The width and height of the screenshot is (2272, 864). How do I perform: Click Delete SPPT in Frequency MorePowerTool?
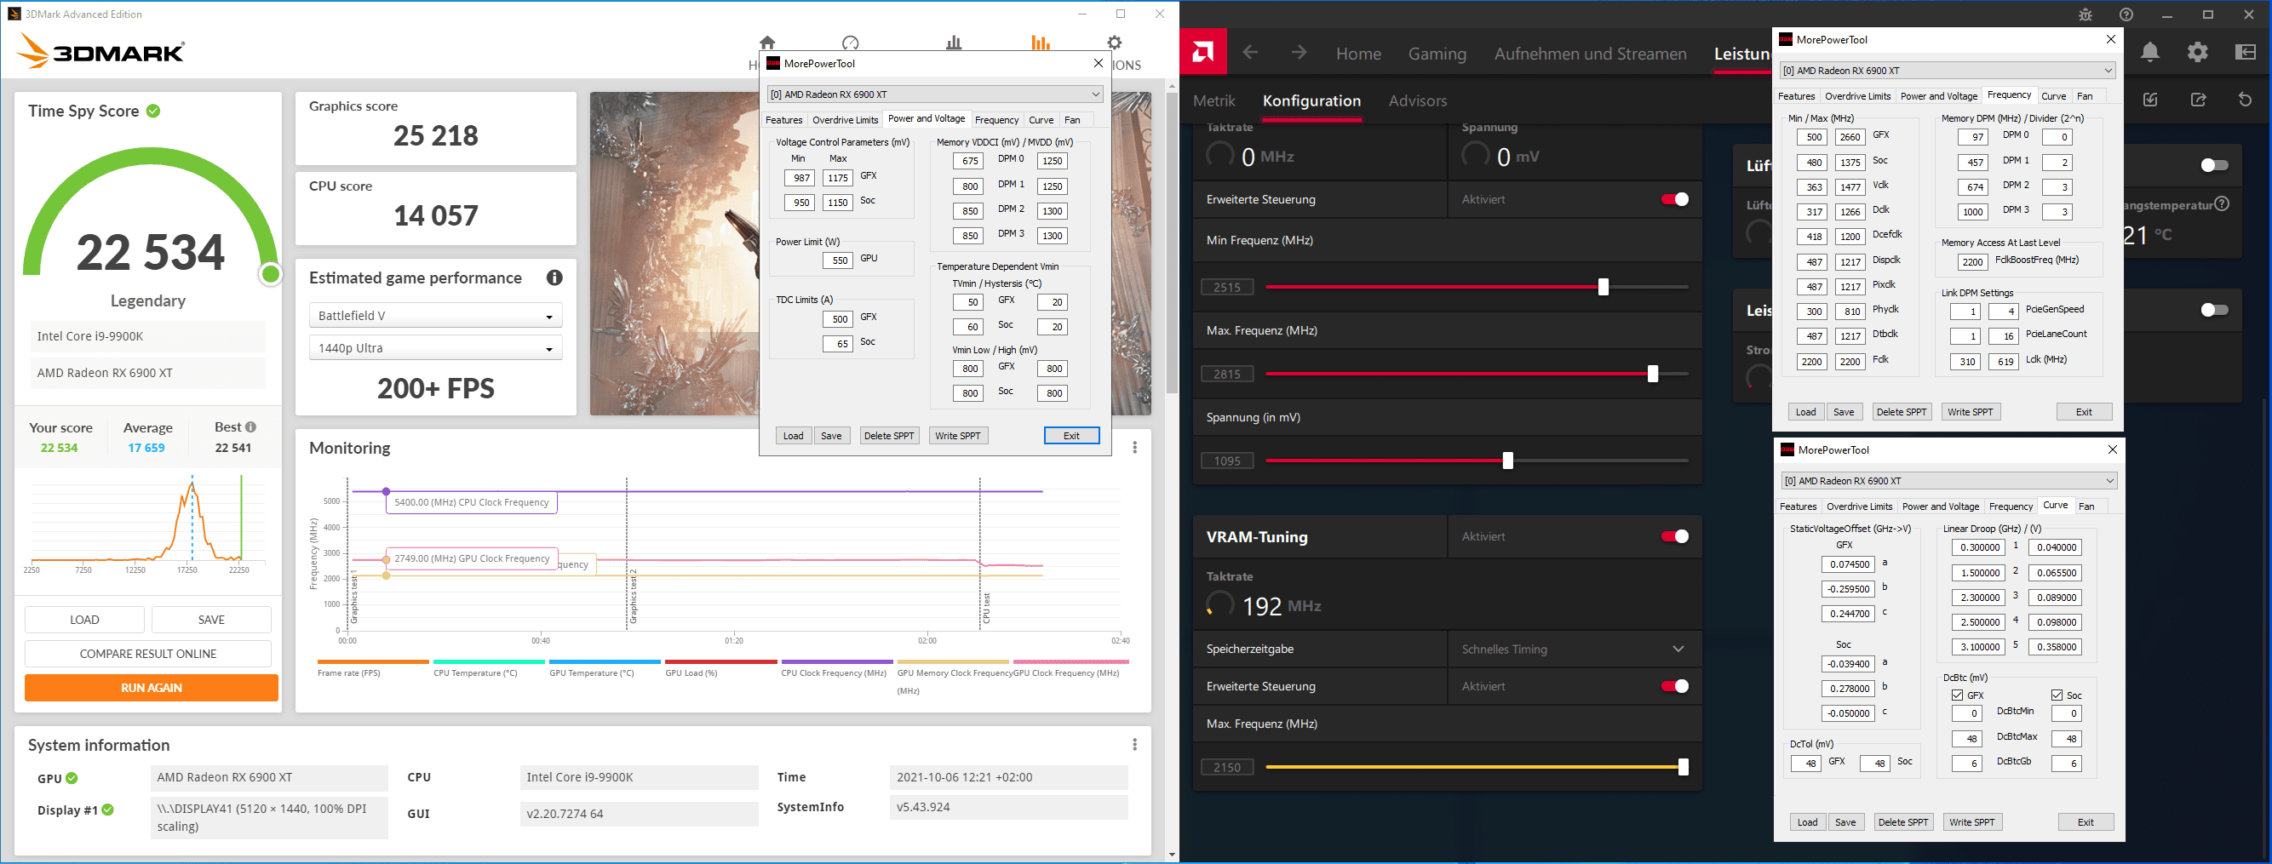coord(1902,412)
